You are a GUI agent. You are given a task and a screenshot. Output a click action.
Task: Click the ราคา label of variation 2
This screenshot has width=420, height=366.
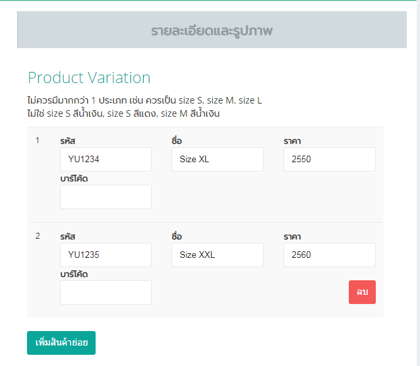coord(292,237)
